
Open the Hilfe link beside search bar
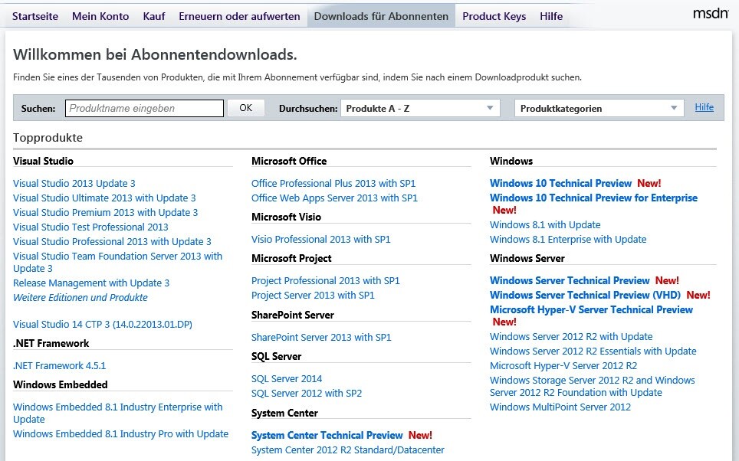704,108
